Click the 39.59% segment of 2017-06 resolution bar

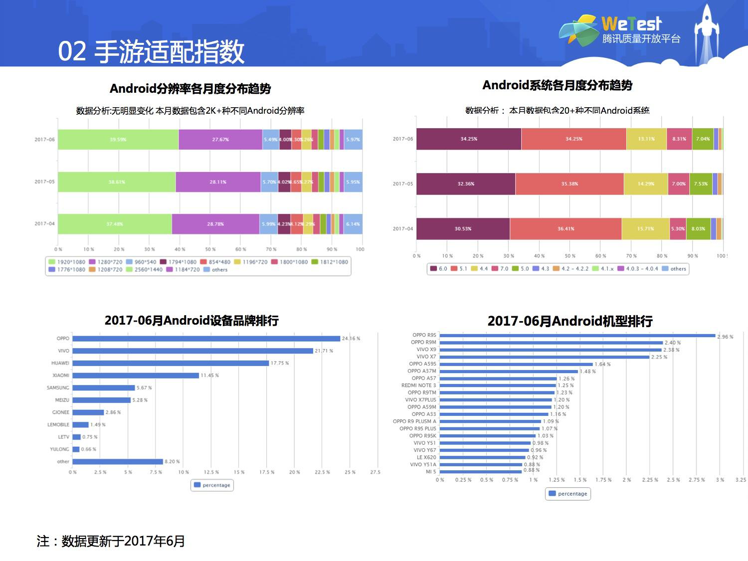pos(118,140)
